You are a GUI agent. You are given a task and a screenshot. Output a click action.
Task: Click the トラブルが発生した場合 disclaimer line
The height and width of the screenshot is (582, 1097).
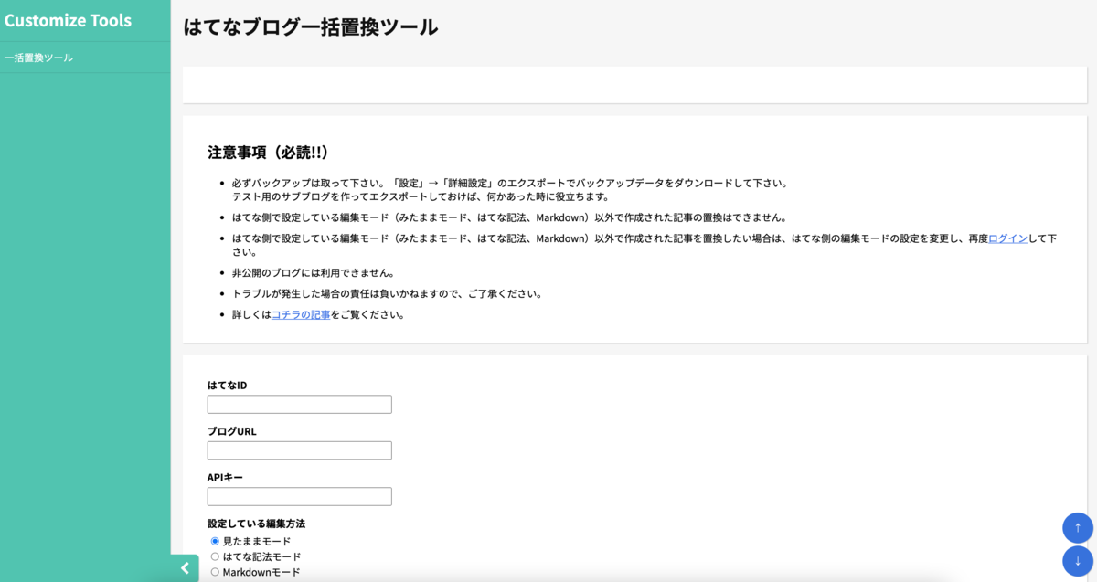pos(388,293)
